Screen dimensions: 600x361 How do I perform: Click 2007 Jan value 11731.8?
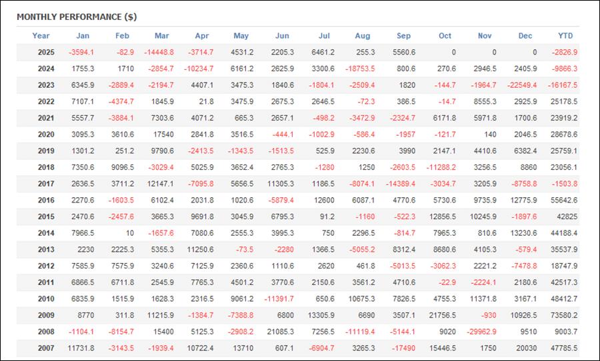tap(81, 348)
